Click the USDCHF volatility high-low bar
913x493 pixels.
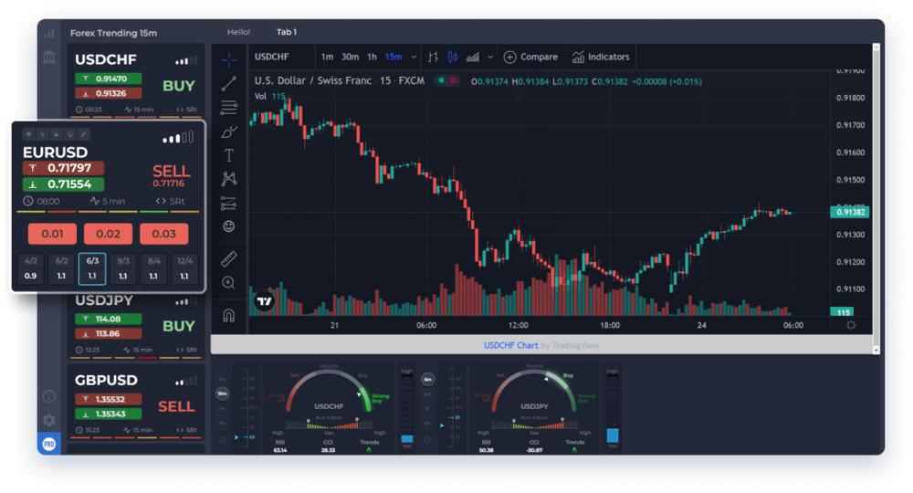(x=407, y=409)
